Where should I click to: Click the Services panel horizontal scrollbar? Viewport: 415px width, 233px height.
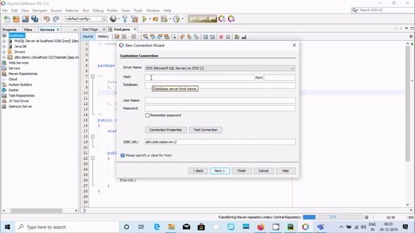[36, 210]
